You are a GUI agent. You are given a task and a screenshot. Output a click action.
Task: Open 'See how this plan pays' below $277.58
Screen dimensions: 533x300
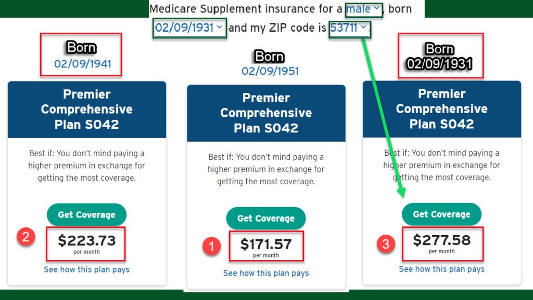[441, 269]
